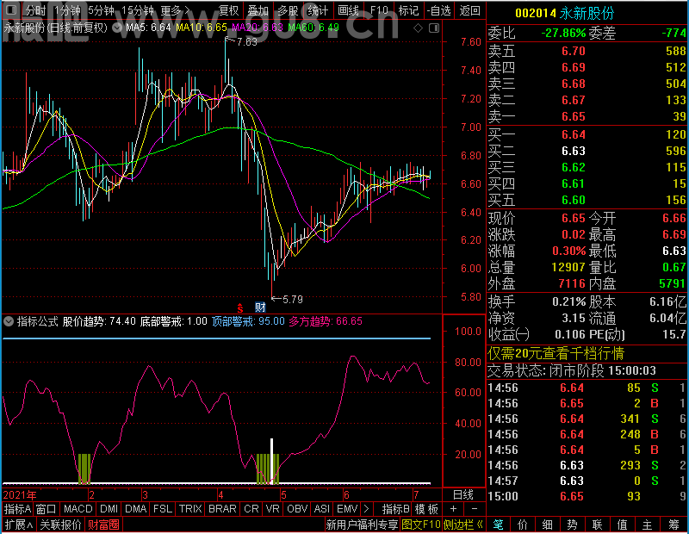This screenshot has height=534, width=689.
Task: Select the 1分钟 period
Action: click(68, 10)
